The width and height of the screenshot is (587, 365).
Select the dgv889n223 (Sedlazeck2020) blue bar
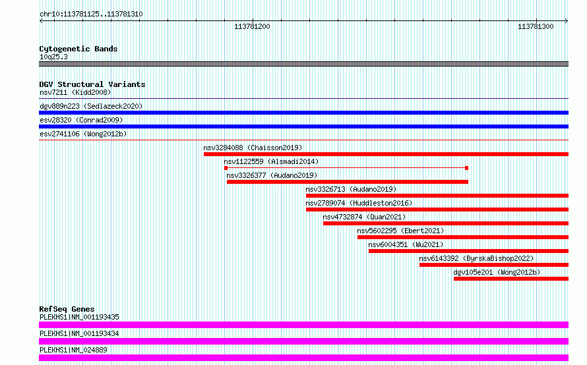[303, 113]
